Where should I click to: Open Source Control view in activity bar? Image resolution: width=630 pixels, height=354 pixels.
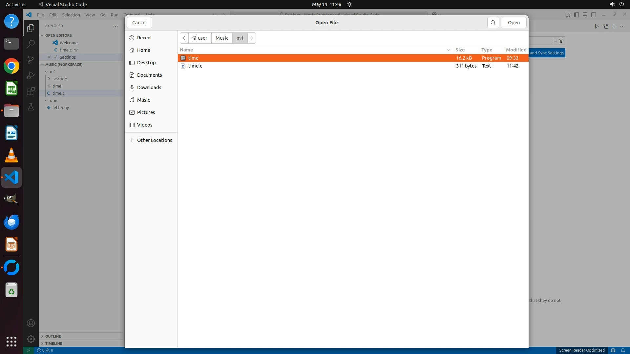point(31,59)
